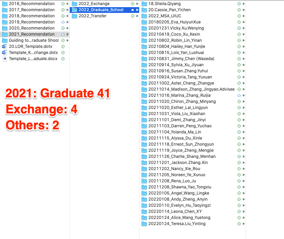
Task: Select the 20211201_Jackson.Zhang.Xin folder
Action: 193,163
